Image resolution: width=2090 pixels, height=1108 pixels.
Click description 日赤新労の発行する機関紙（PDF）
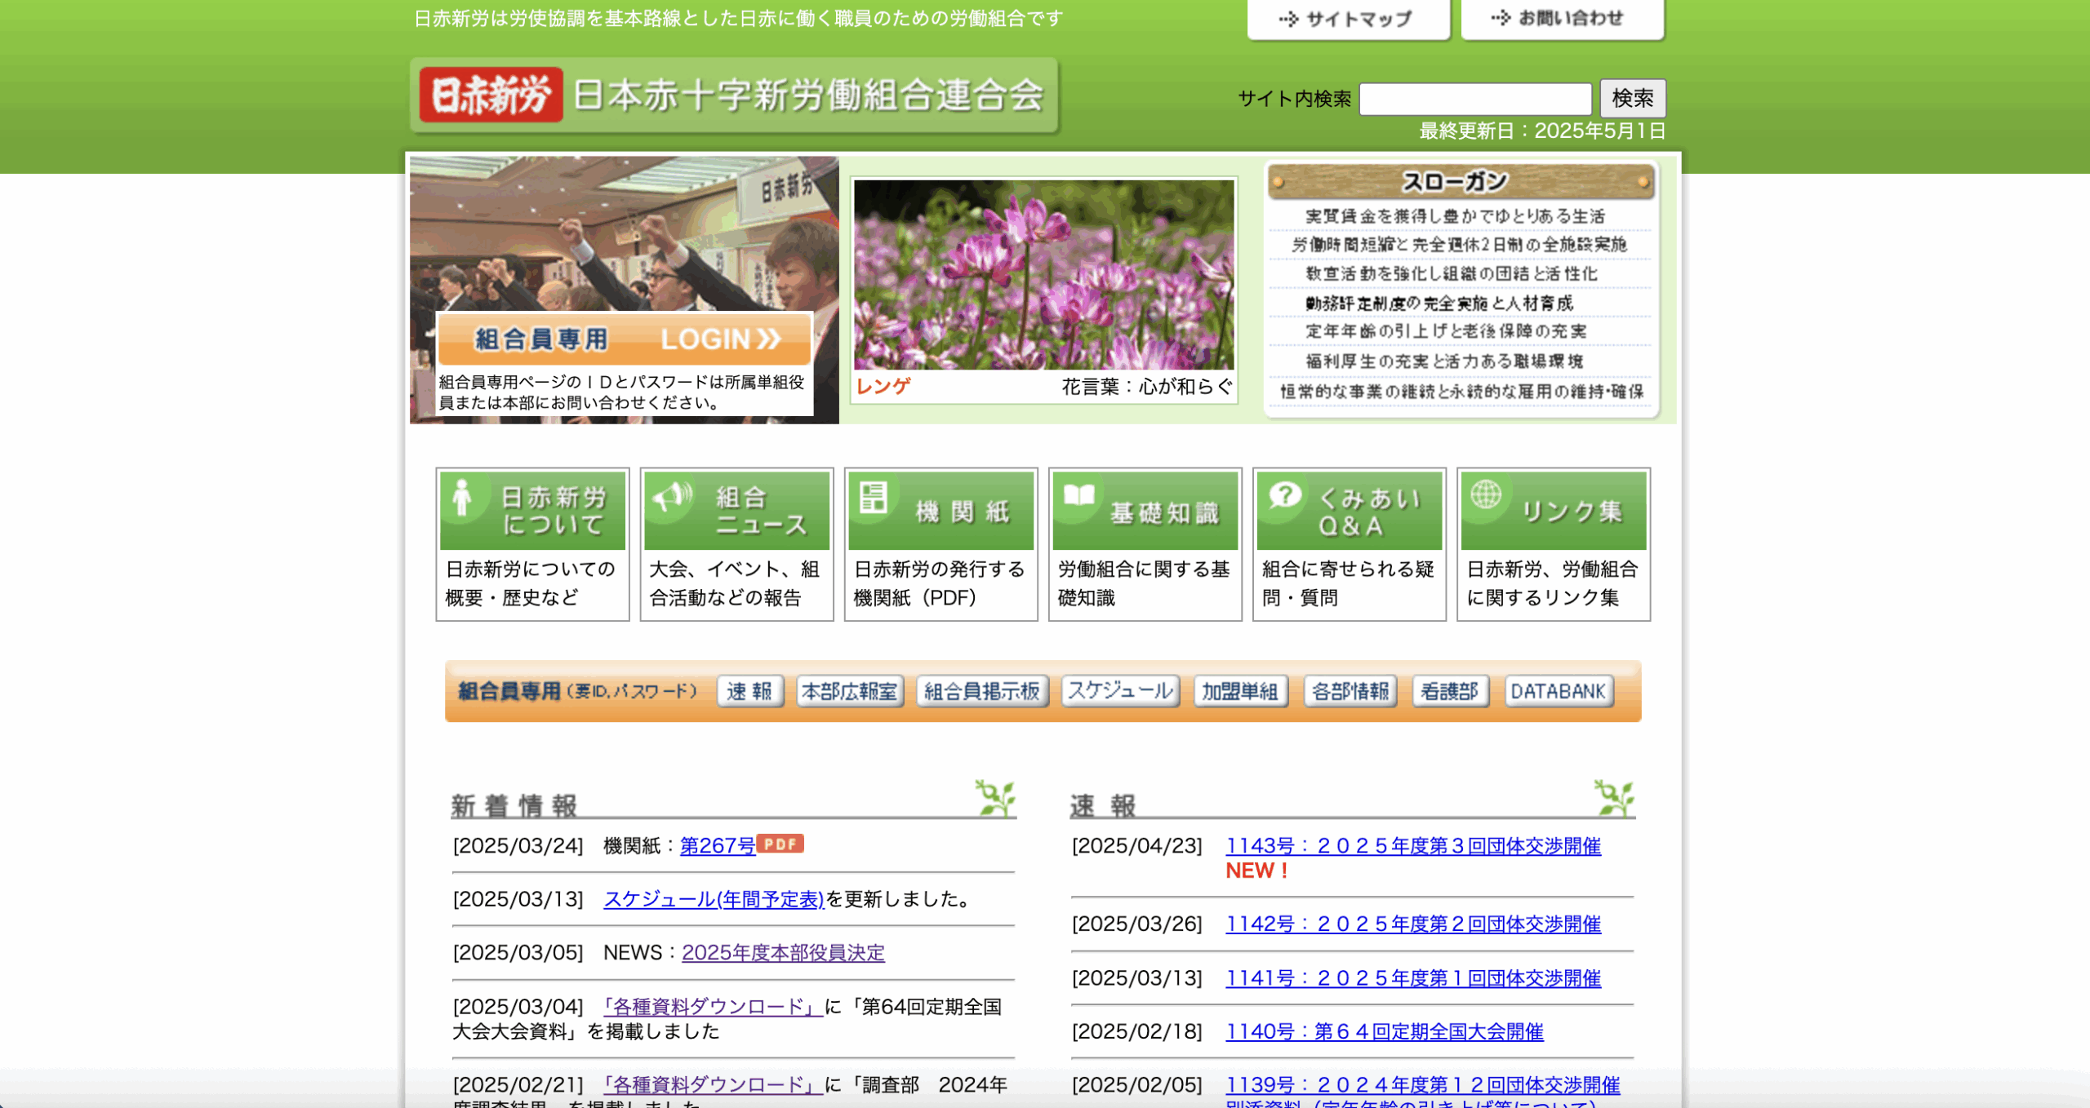coord(939,583)
